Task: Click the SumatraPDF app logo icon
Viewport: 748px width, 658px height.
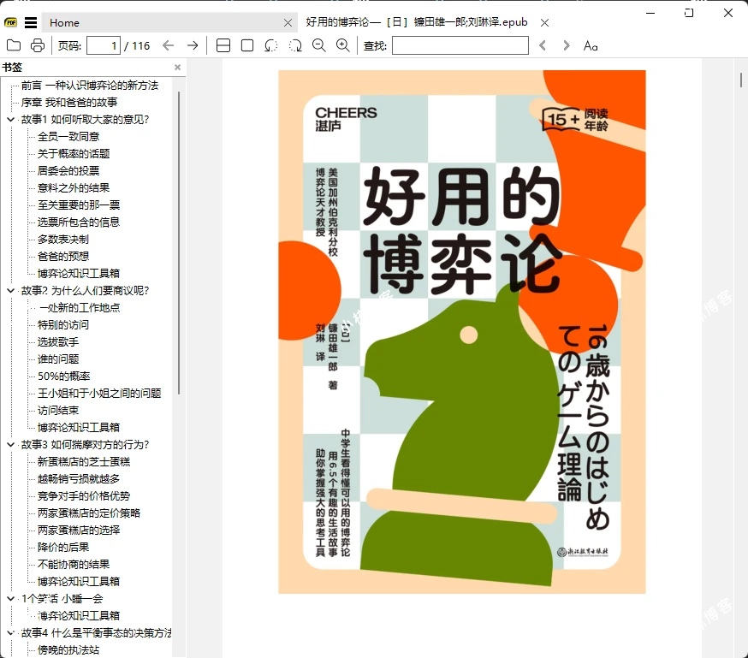Action: (x=10, y=22)
